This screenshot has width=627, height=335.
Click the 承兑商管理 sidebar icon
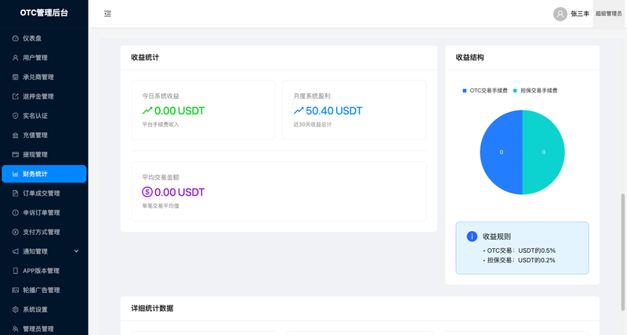coord(15,77)
